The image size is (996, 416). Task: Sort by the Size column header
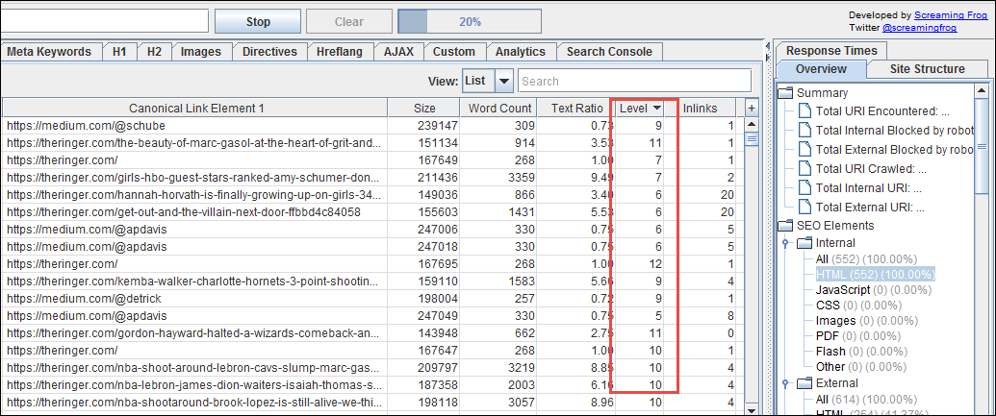pos(423,109)
